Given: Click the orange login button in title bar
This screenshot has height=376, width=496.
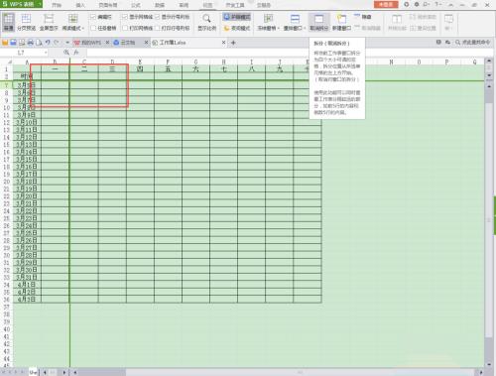Looking at the screenshot, I should pyautogui.click(x=386, y=4).
